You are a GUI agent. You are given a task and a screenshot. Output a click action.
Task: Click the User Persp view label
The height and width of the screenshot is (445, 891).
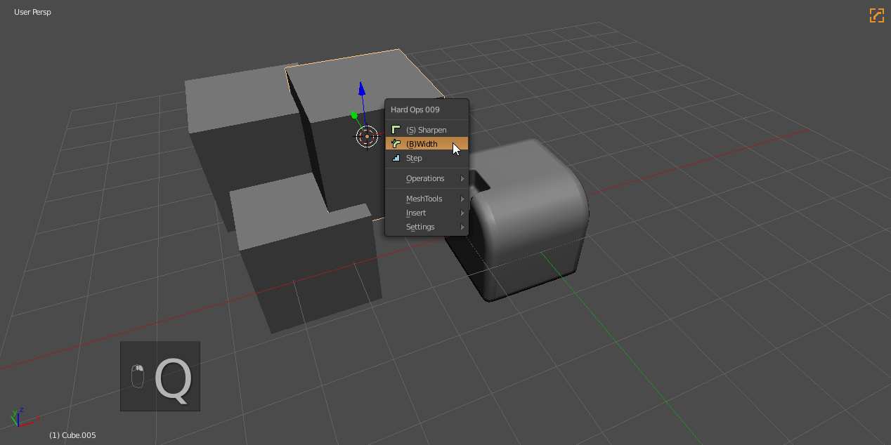[x=32, y=12]
